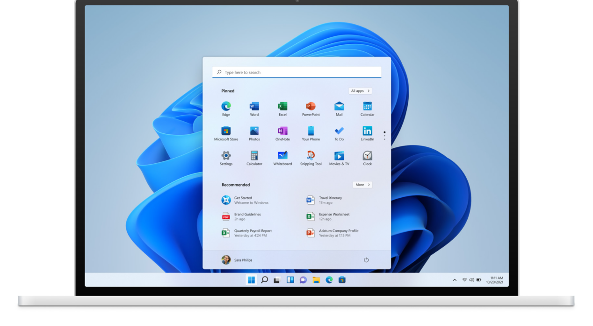This screenshot has width=593, height=326.
Task: Open OneNote from pinned apps
Action: click(x=282, y=133)
